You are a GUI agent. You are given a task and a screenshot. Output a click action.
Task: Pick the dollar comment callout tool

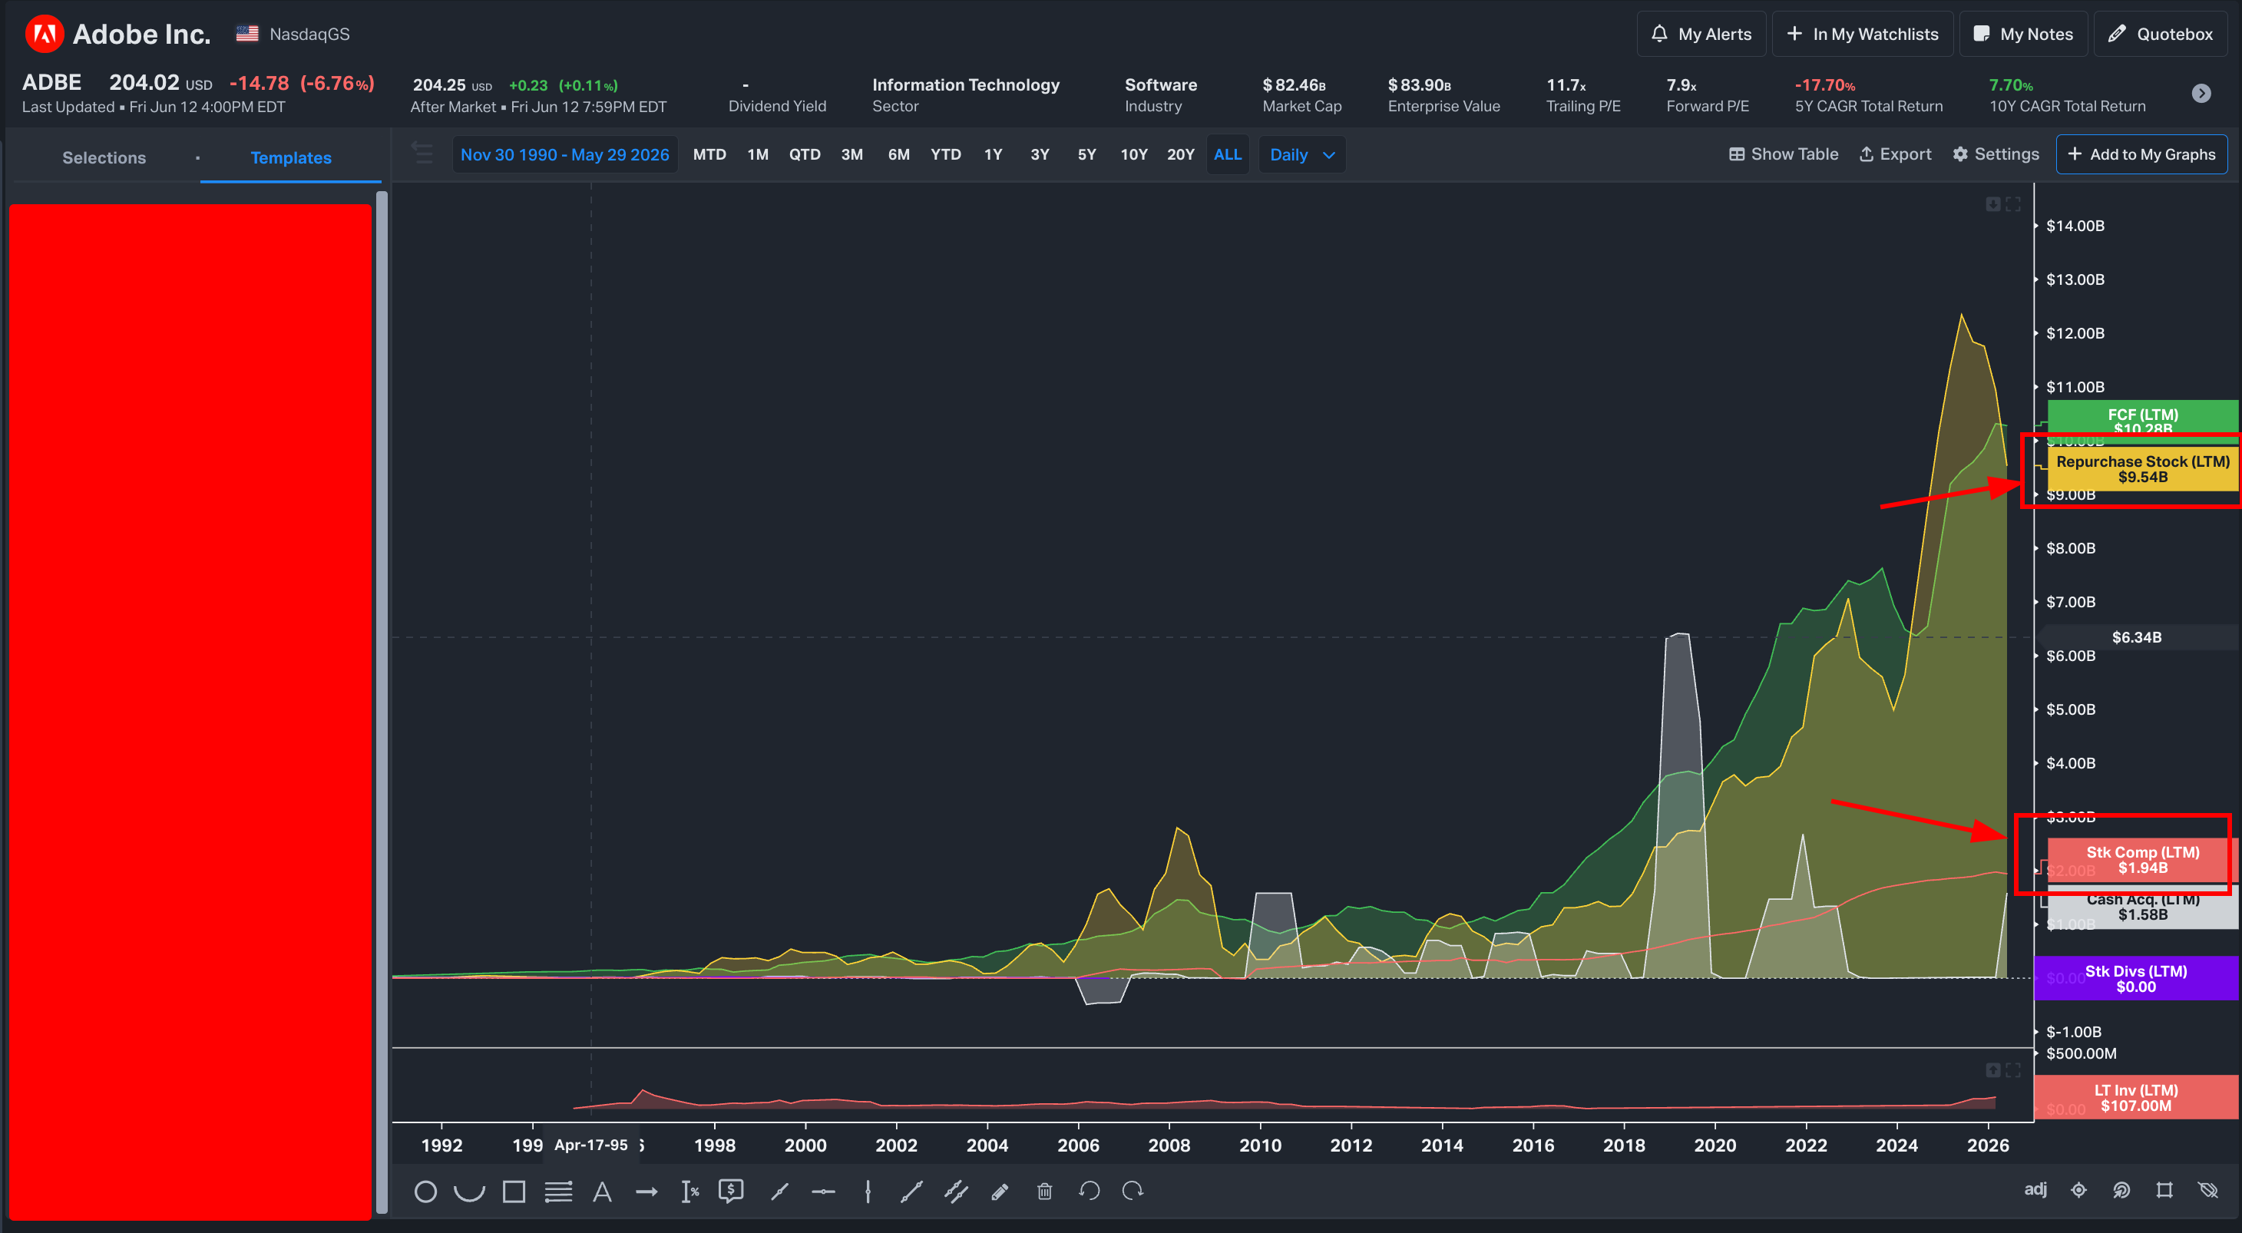pos(731,1192)
